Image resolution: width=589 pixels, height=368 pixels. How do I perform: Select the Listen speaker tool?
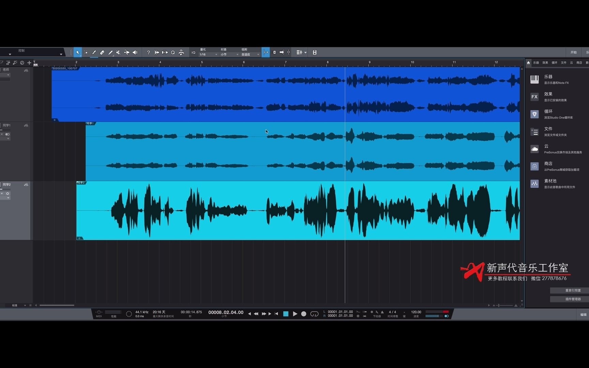click(x=135, y=52)
